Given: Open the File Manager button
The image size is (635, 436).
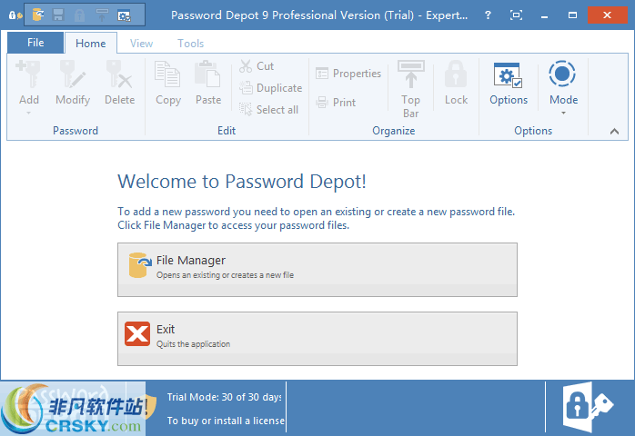Looking at the screenshot, I should pos(317,270).
